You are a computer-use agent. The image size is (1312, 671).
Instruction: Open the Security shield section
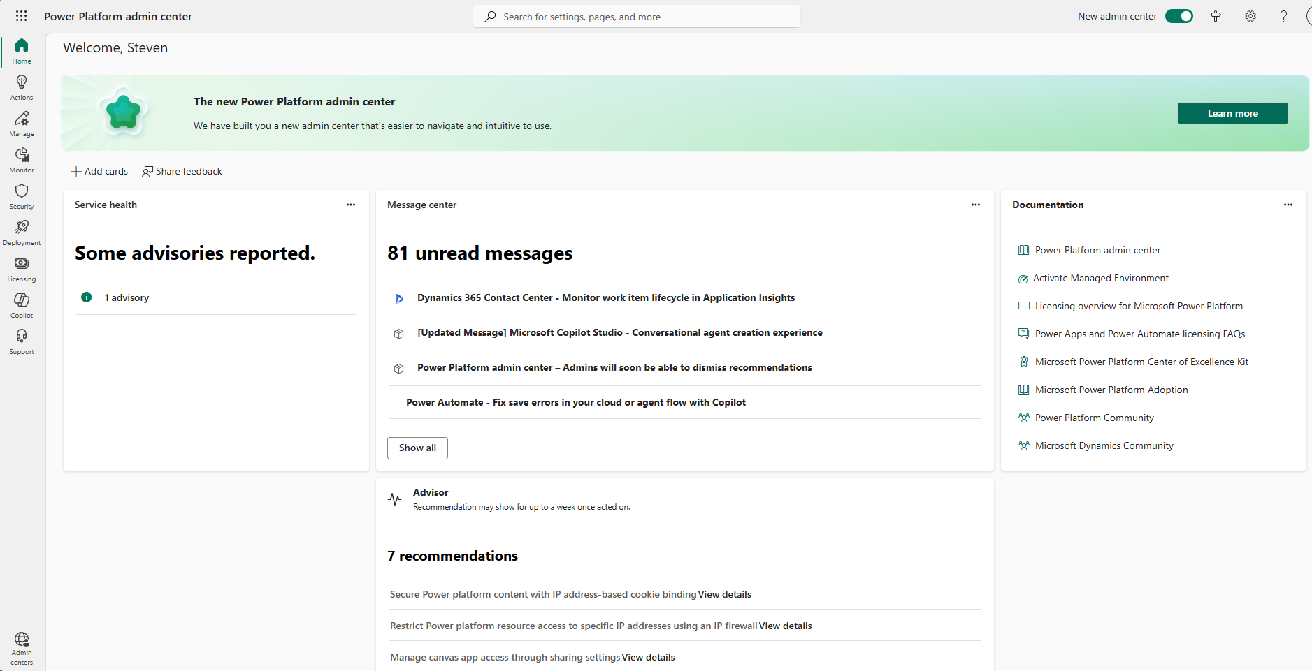click(x=22, y=196)
